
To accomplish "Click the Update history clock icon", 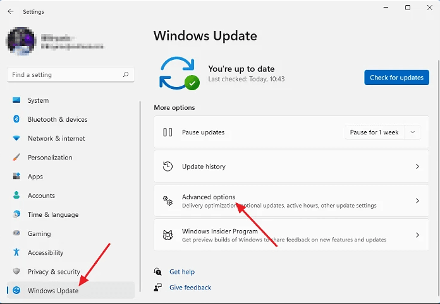I will click(x=168, y=167).
